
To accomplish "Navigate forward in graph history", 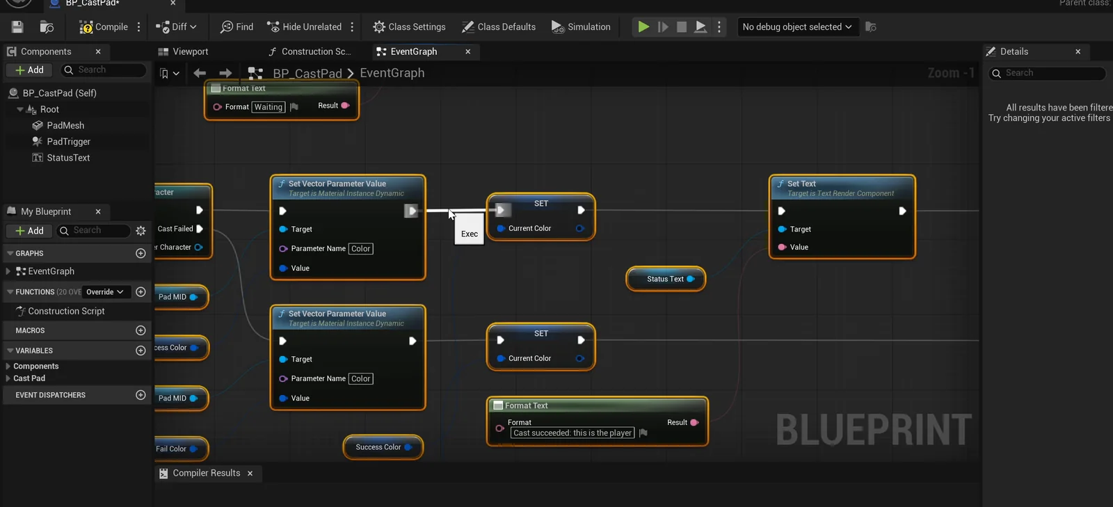I will [x=225, y=73].
